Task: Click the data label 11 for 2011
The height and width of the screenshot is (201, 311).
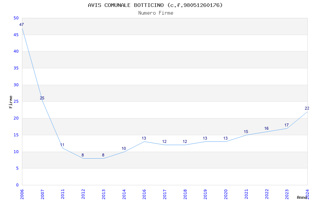Action: [62, 145]
